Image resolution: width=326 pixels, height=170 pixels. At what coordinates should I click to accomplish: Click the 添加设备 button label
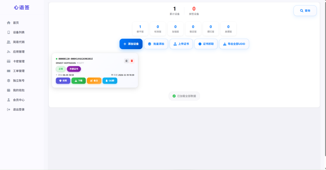pyautogui.click(x=133, y=44)
